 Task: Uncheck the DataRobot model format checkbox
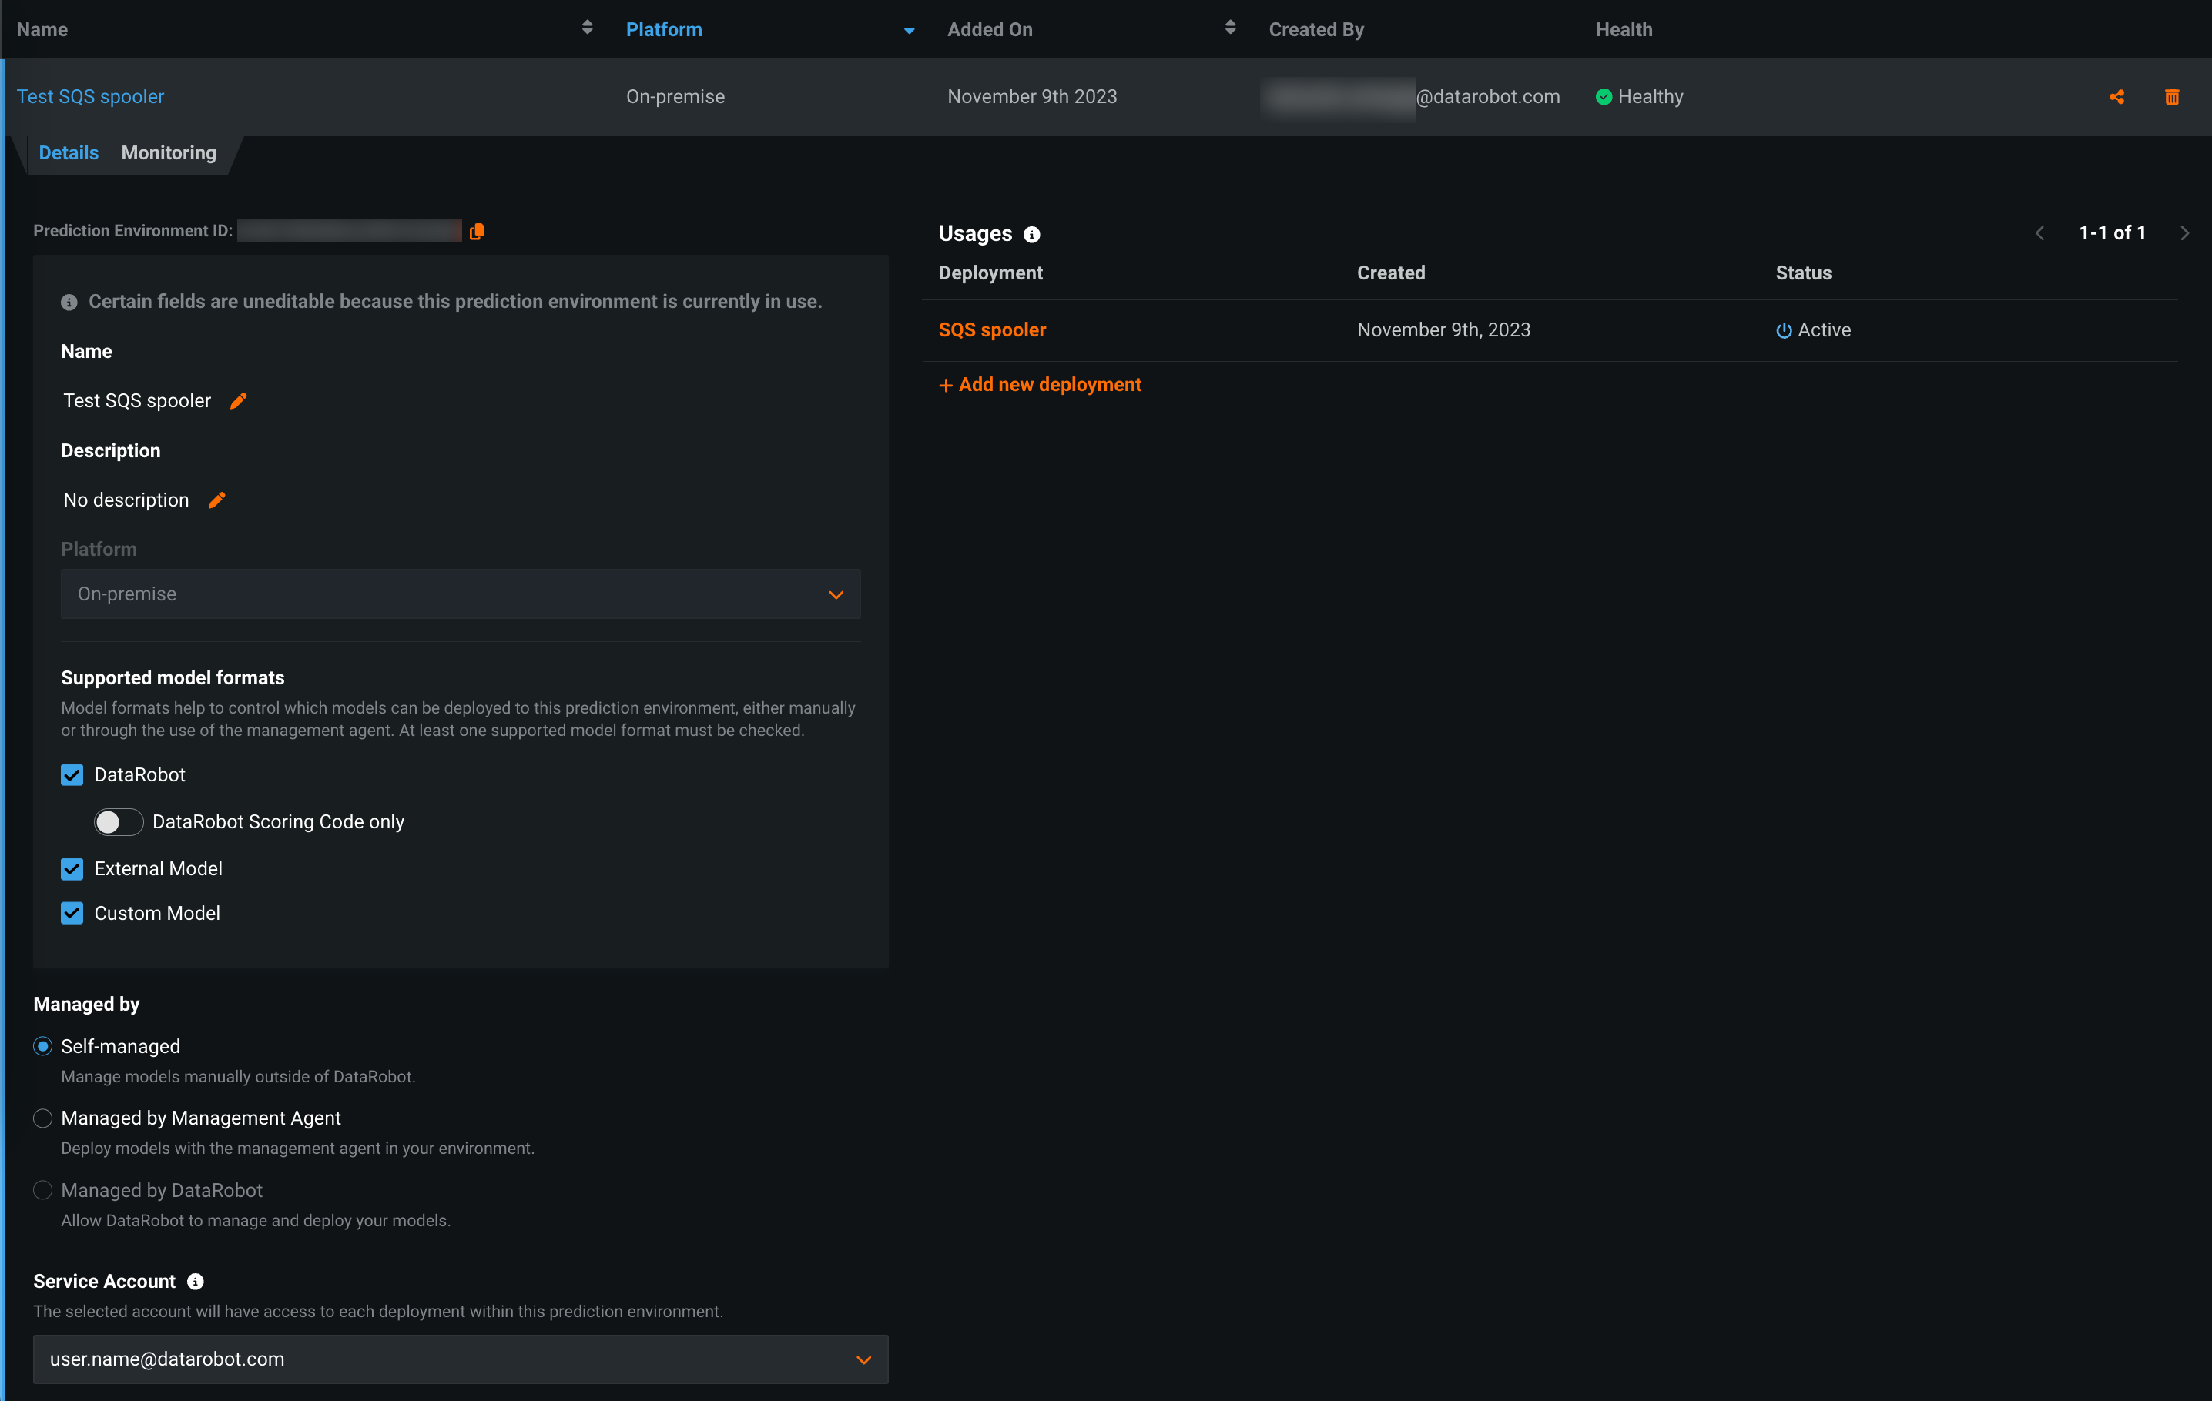point(72,775)
